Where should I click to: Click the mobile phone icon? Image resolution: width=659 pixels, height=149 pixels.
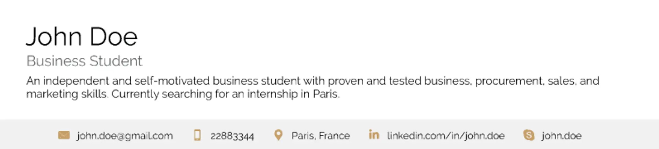coord(197,135)
